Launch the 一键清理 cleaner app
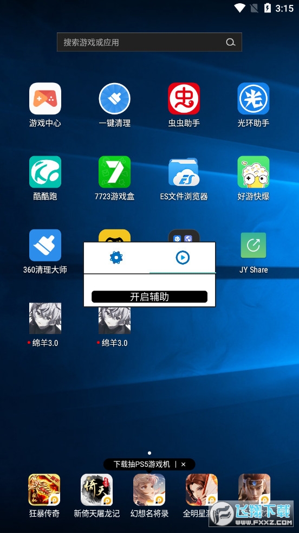 [114, 99]
